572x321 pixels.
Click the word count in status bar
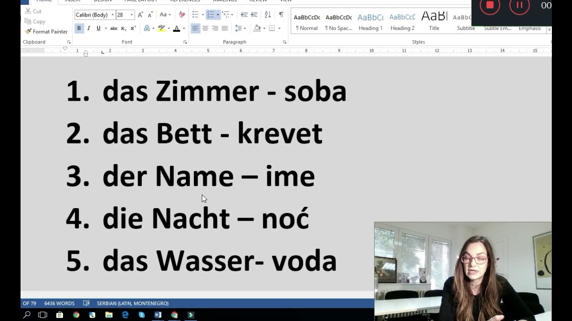(59, 303)
